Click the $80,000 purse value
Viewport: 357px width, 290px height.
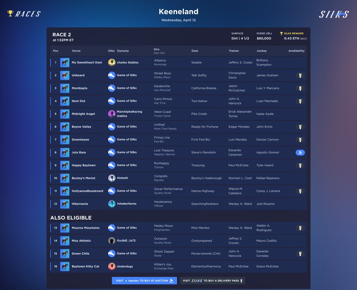coord(264,38)
